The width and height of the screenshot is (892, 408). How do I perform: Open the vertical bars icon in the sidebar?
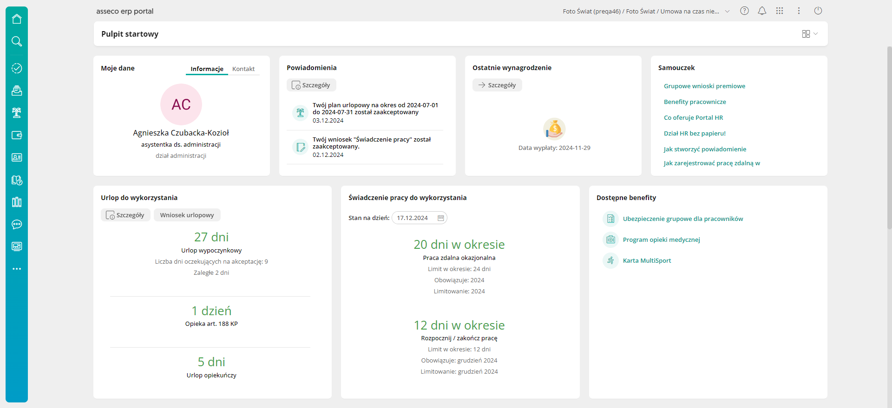pyautogui.click(x=17, y=202)
